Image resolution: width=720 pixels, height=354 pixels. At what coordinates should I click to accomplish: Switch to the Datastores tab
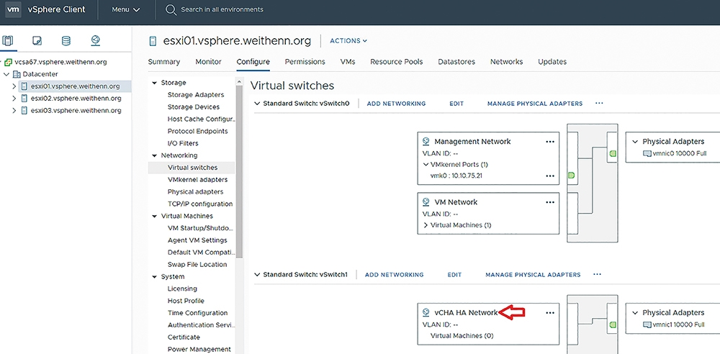pos(456,62)
